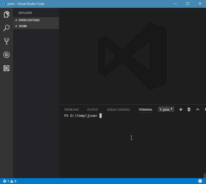
Task: Close the Visual Studio Code window
Action: point(200,3)
